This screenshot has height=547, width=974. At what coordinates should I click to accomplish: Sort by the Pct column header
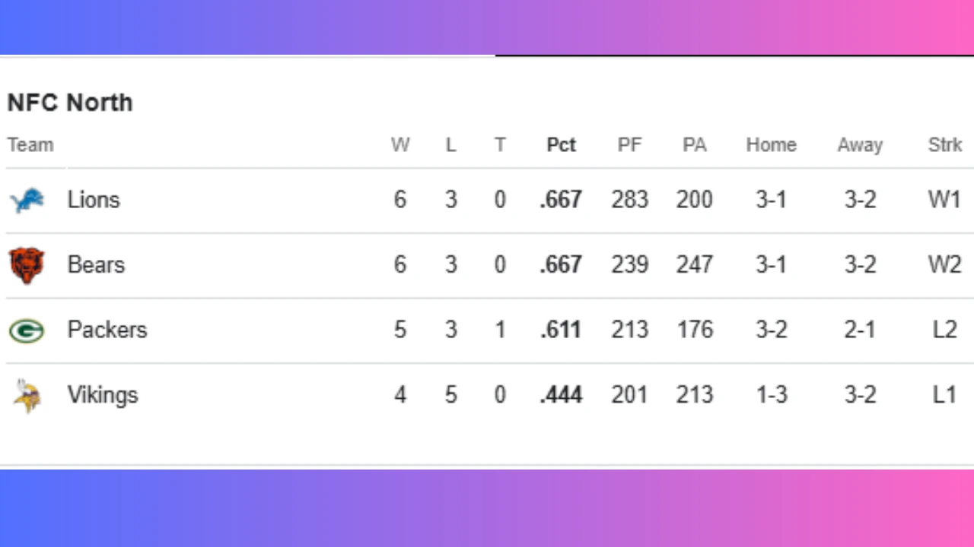click(x=561, y=144)
